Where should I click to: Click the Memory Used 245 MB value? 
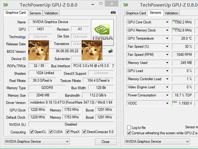(182, 63)
